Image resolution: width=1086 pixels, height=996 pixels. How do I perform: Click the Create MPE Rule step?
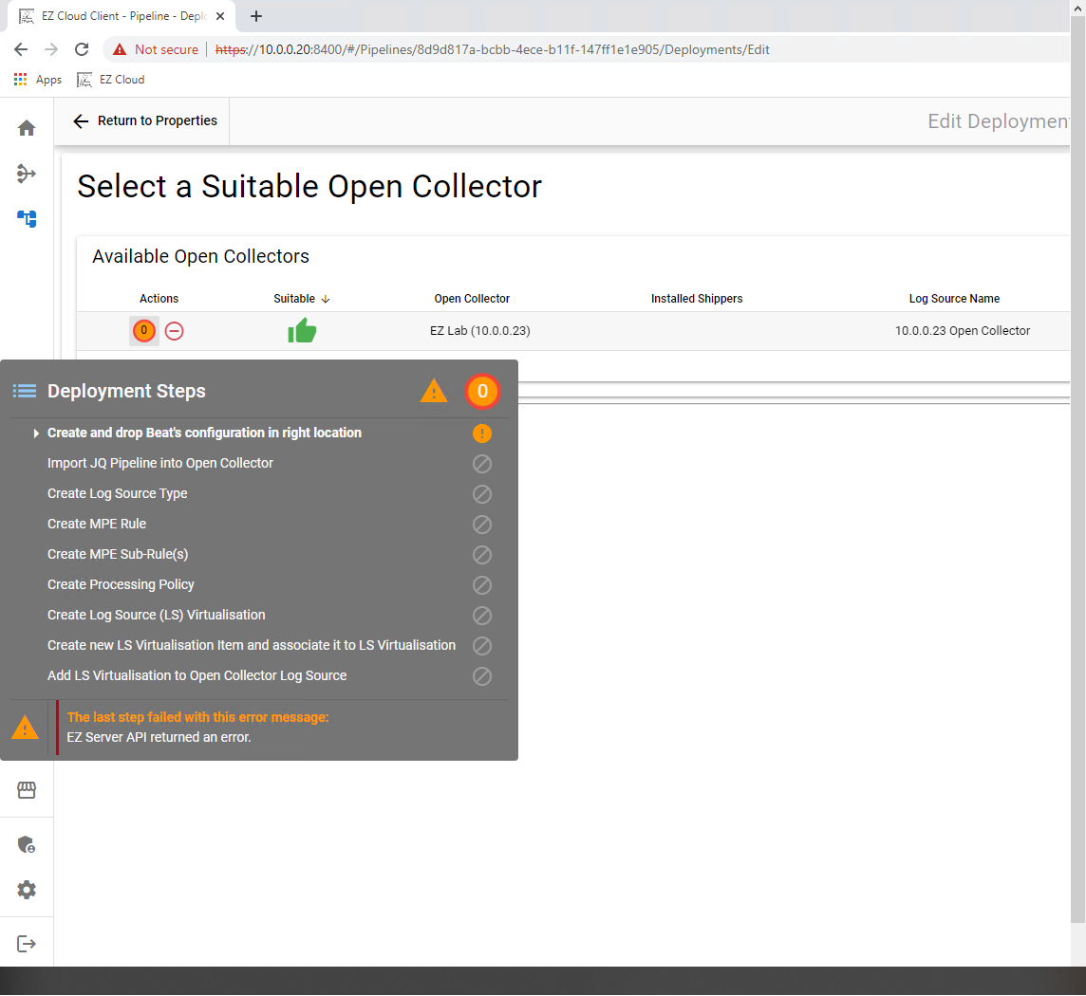(x=96, y=524)
